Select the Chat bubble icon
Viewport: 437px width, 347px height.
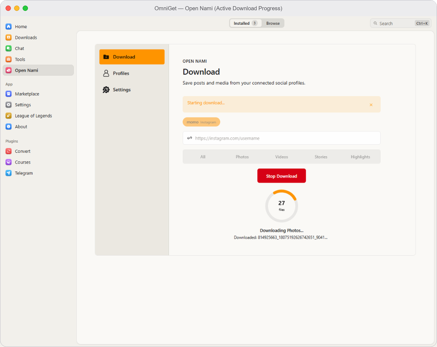[x=9, y=48]
